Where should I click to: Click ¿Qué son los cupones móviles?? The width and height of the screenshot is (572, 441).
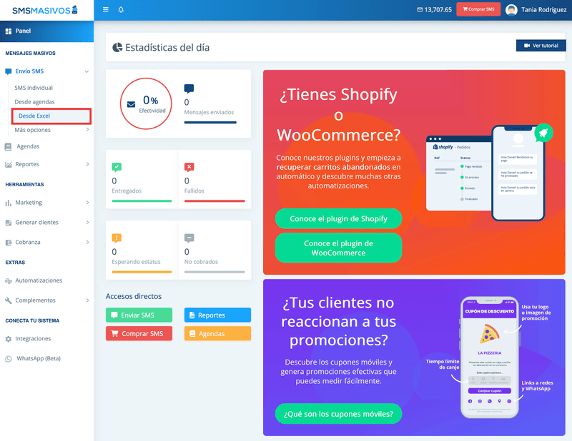338,414
